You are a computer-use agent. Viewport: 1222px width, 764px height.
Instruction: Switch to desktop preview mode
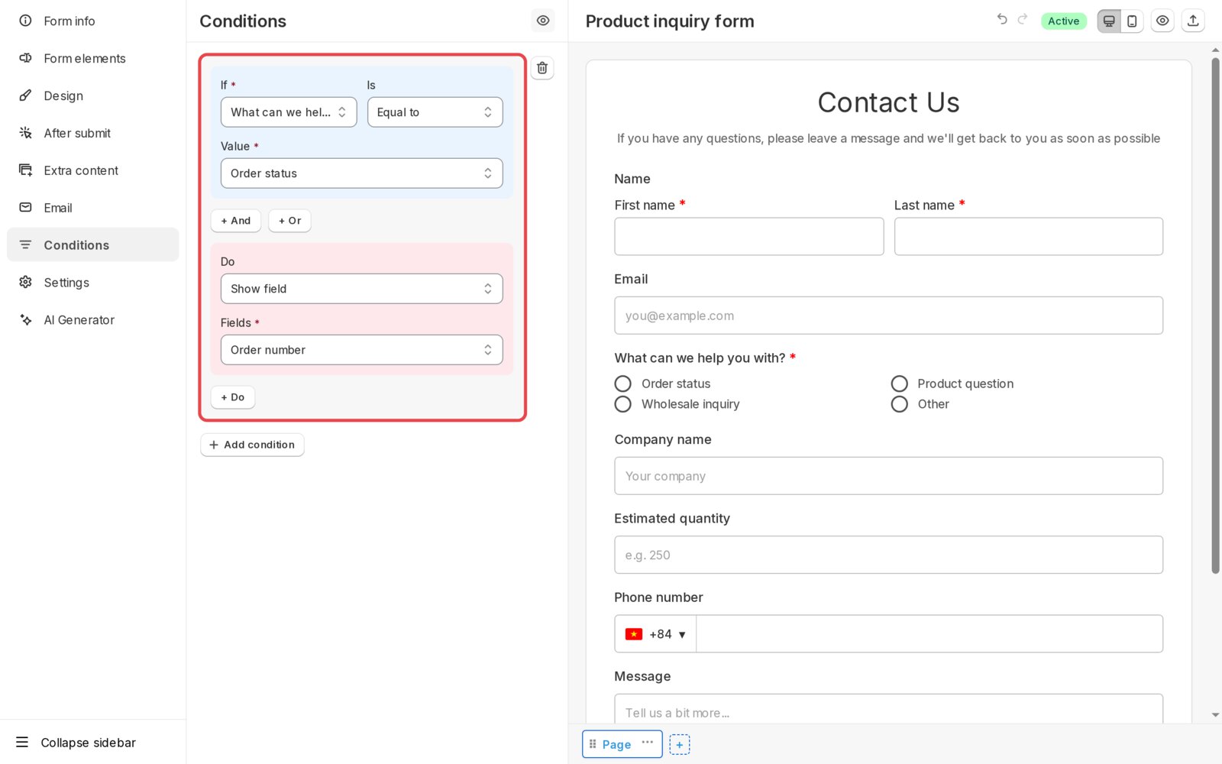(x=1109, y=21)
